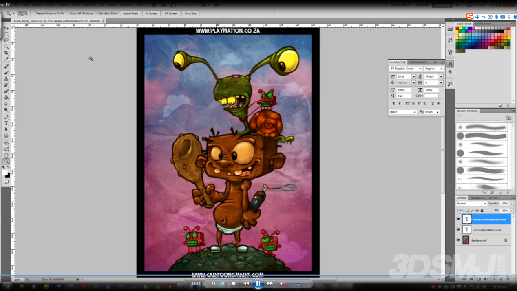Select the Rectangular Marquee tool
The height and width of the screenshot is (291, 517).
coord(6,34)
